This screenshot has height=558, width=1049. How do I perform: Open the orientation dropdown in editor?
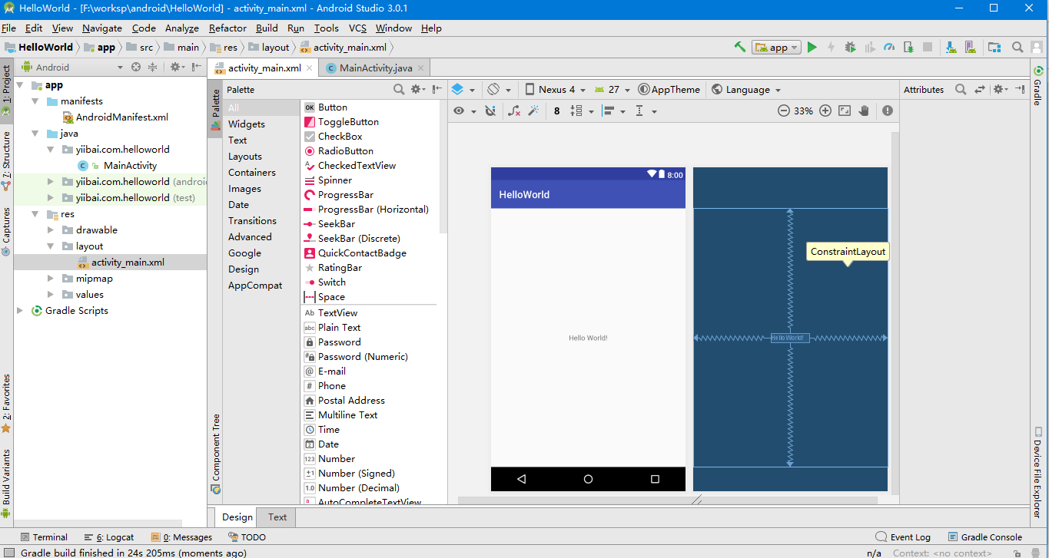tap(500, 89)
